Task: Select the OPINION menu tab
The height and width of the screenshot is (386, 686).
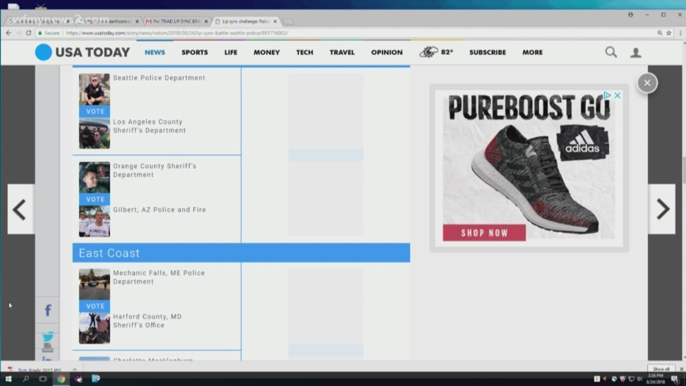Action: click(x=386, y=52)
